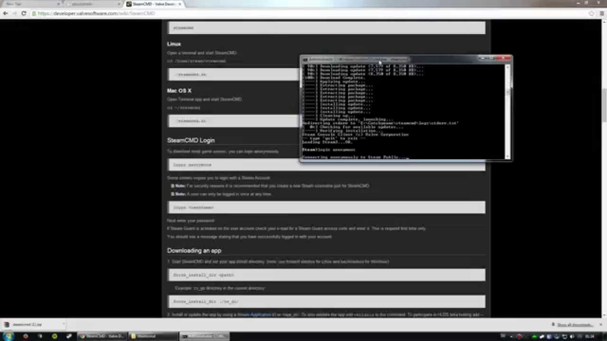
Task: Go back using Chrome's back arrow
Action: [x=6, y=13]
